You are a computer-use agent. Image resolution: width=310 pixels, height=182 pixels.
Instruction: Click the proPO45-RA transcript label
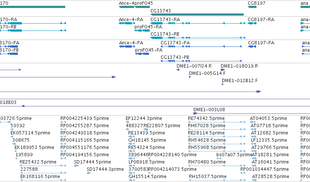148,27
